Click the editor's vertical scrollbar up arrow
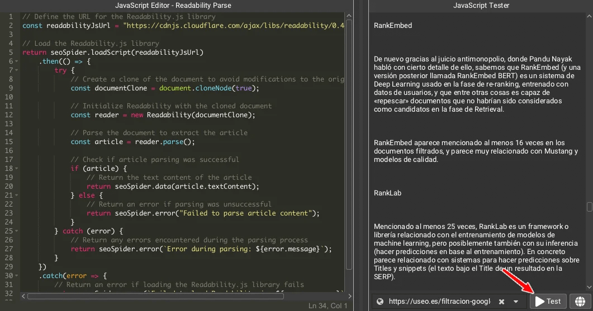This screenshot has height=311, width=593. pyautogui.click(x=349, y=16)
